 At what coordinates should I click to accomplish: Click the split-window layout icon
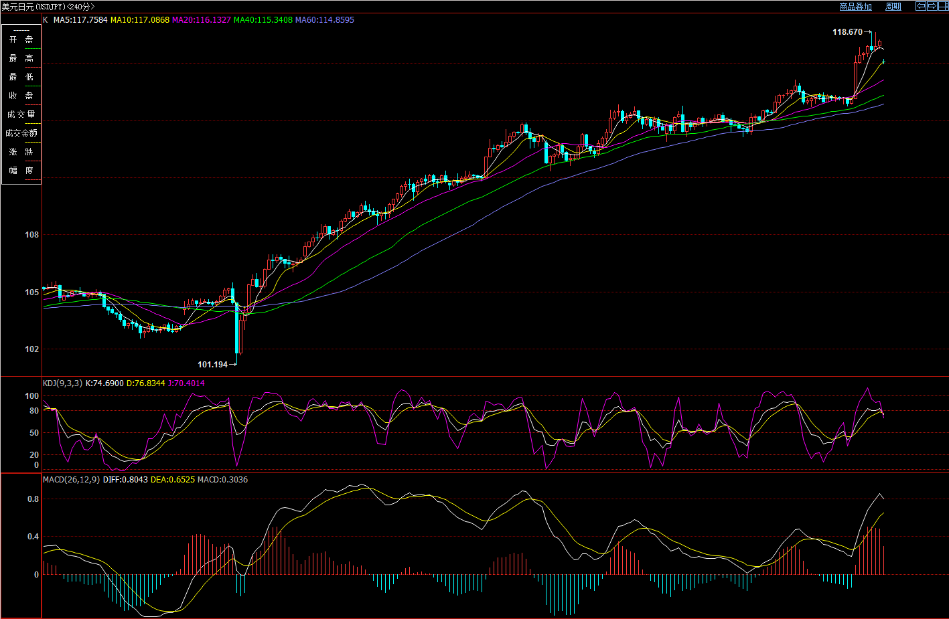tap(942, 6)
